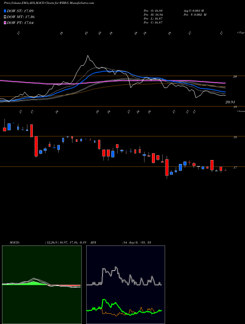Select the 'DOW PT: 17.64' legend label
Screen dimensions: 245x324
pyautogui.click(x=20, y=23)
